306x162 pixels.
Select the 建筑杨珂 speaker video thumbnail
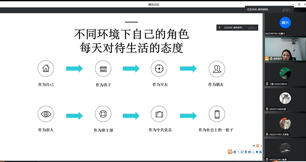[285, 49]
